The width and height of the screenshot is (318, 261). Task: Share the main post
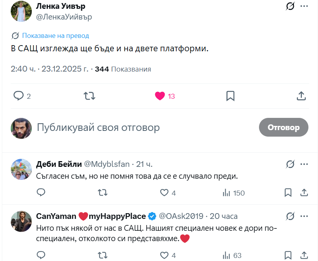[x=301, y=96]
